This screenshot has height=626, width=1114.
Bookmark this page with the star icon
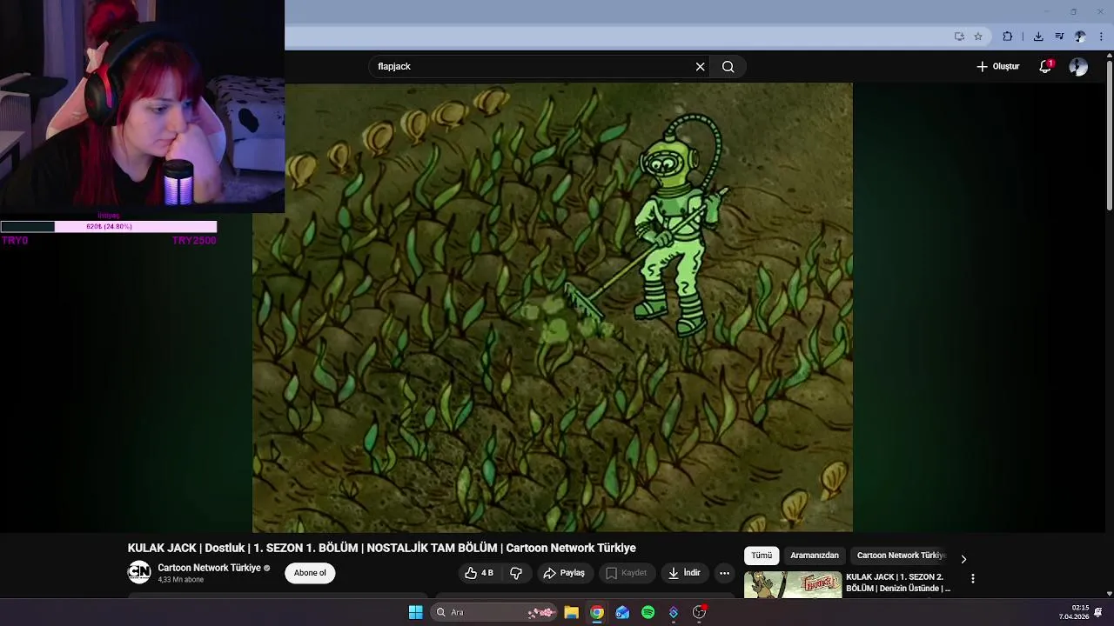point(978,37)
